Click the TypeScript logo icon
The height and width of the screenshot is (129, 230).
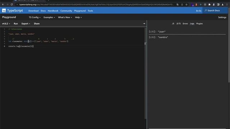coord(4,10)
